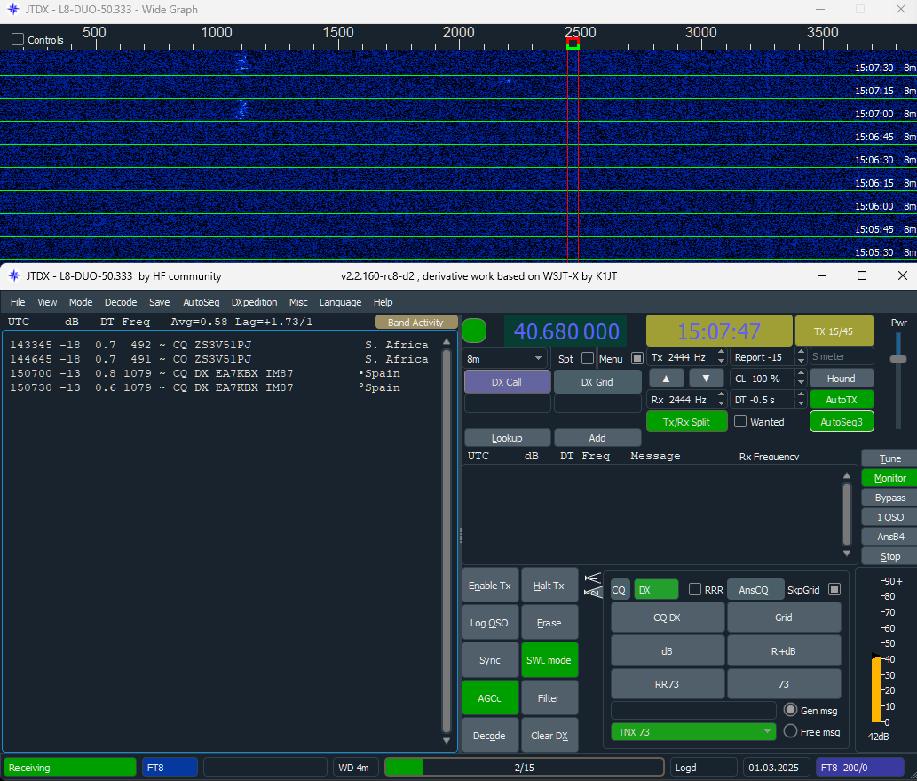Select the 143345 CQ ZS3V51PJ decode line
Screen dimensions: 917x781
pyautogui.click(x=219, y=345)
